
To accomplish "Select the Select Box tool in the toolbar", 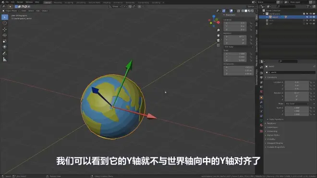I will coord(5,17).
